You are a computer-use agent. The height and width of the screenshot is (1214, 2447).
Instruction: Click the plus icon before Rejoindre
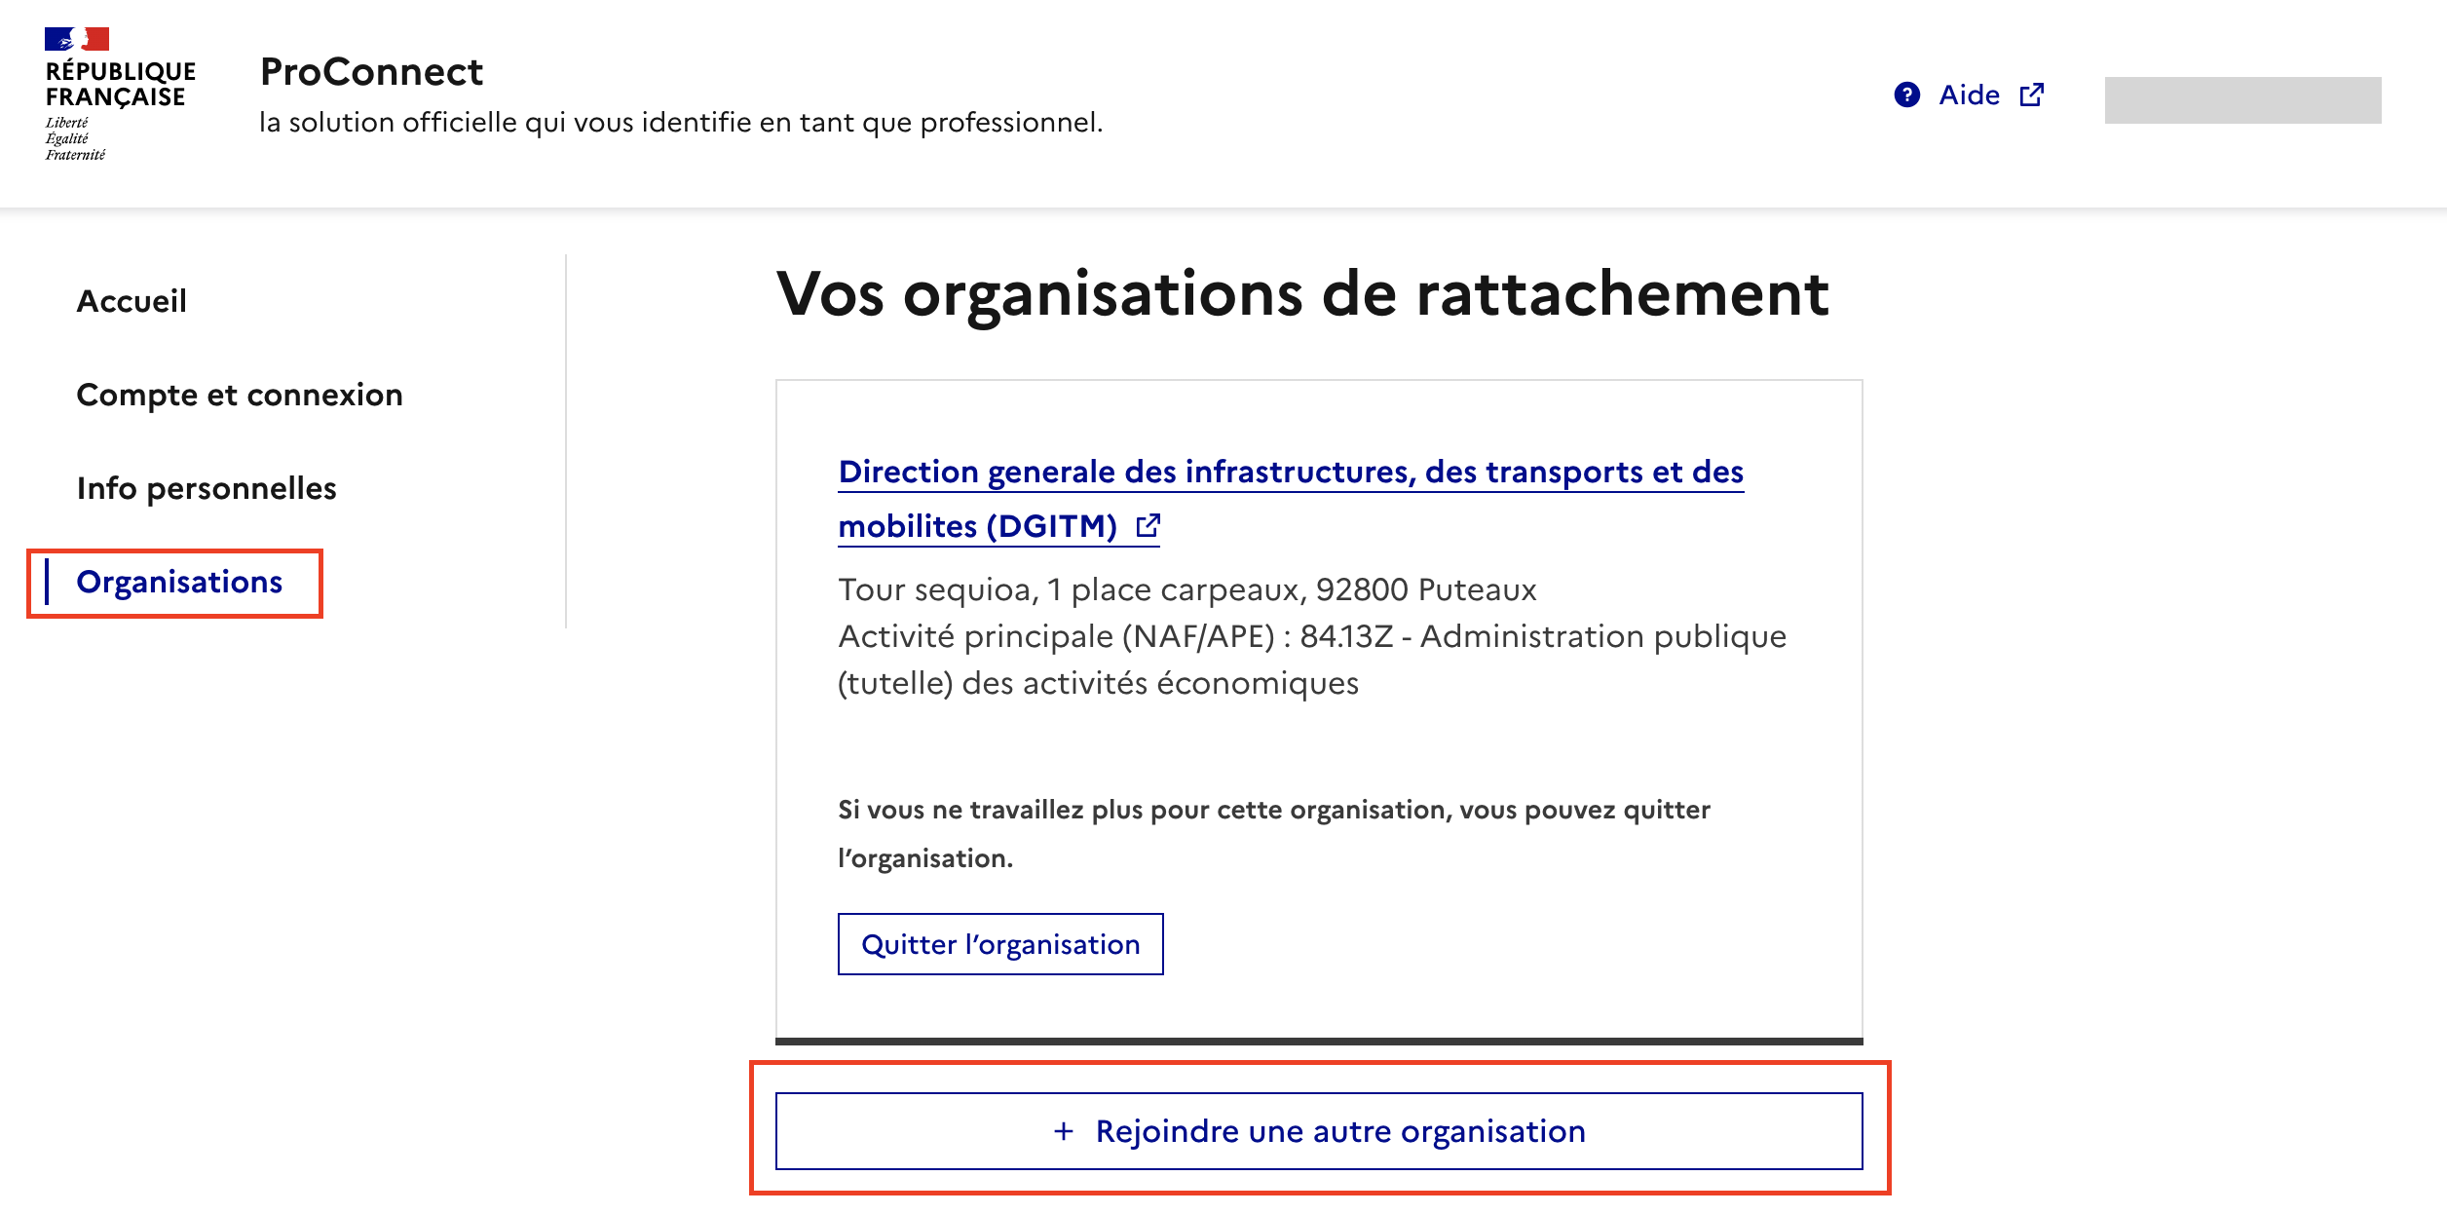coord(1064,1131)
